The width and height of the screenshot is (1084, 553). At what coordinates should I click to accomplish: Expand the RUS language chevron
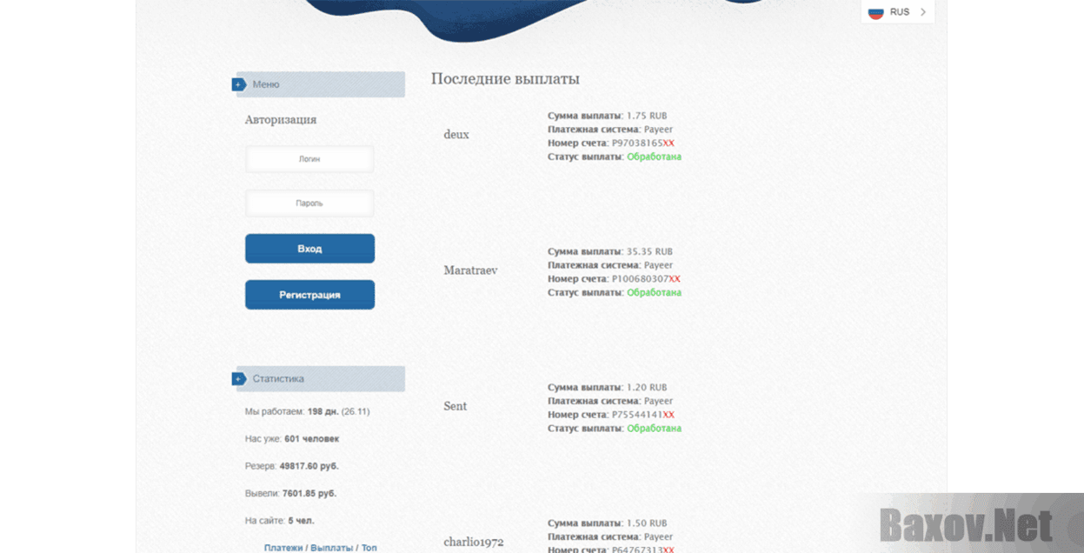923,12
